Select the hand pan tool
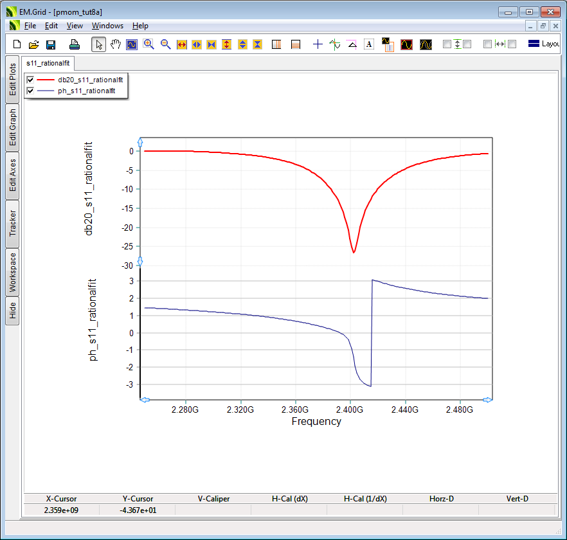This screenshot has height=540, width=567. (x=116, y=44)
